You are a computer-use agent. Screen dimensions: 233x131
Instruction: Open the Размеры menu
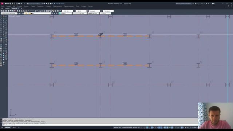coord(48,6)
